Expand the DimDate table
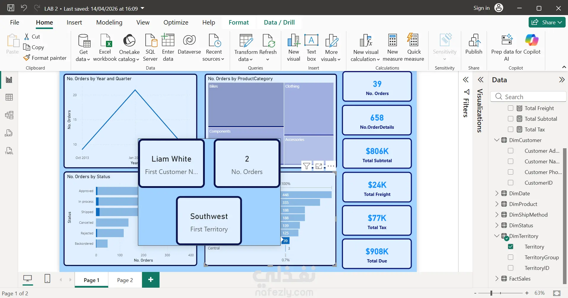 tap(497, 193)
